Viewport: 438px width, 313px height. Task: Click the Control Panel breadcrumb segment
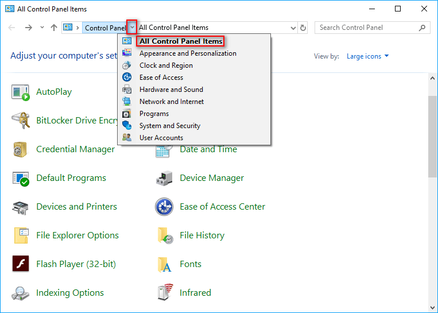(x=105, y=28)
